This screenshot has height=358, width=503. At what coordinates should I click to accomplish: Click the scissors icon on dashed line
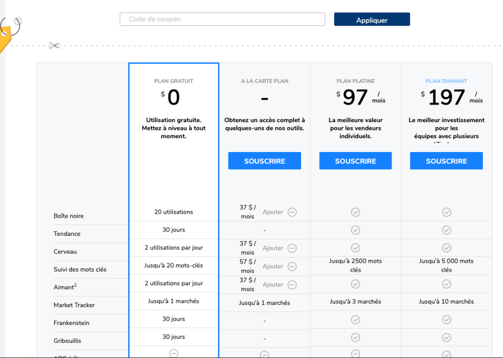(54, 46)
